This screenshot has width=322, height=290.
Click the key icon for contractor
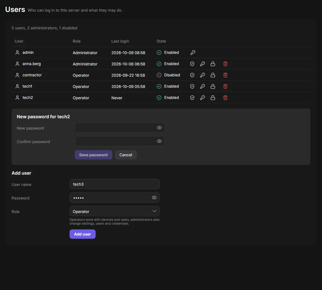[x=203, y=75]
